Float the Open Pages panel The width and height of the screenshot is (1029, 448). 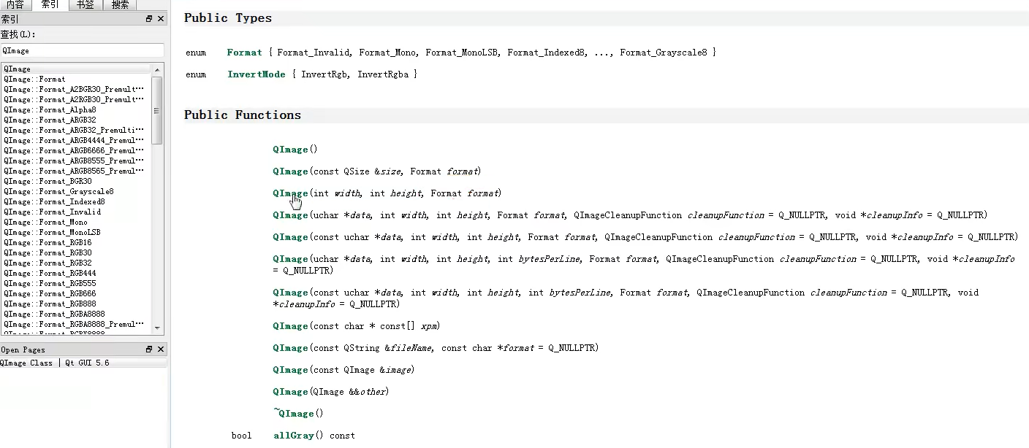149,349
